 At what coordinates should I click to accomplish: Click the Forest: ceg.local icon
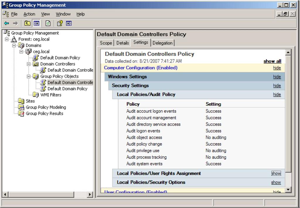click(13, 39)
